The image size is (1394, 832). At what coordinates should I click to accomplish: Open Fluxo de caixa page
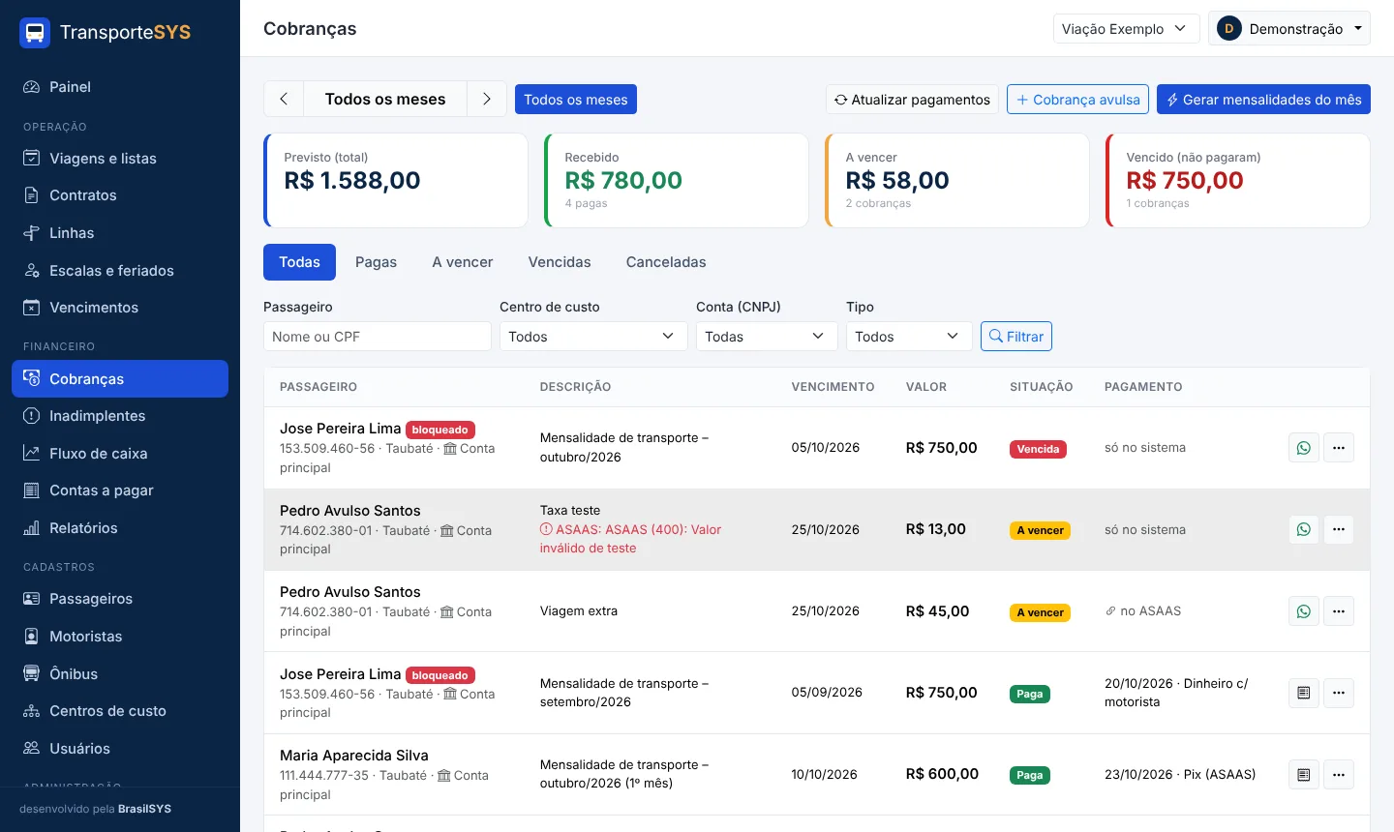(x=120, y=454)
